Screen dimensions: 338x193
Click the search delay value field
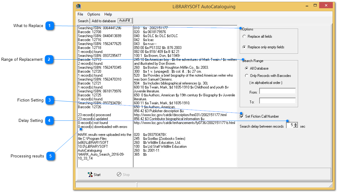[x=290, y=125]
